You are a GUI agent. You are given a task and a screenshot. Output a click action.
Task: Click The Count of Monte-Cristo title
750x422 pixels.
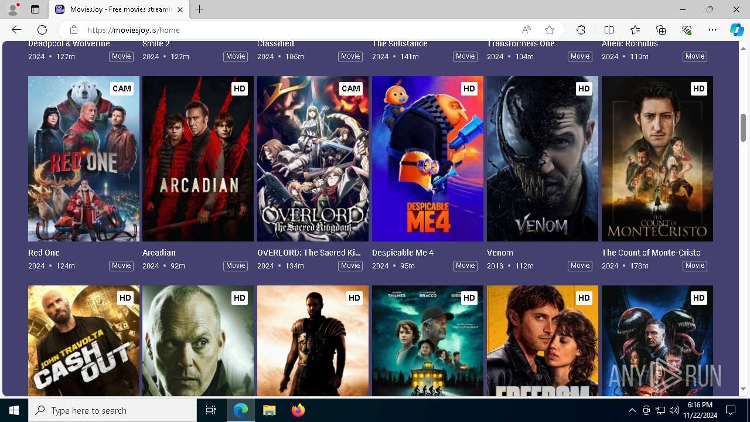click(x=651, y=253)
